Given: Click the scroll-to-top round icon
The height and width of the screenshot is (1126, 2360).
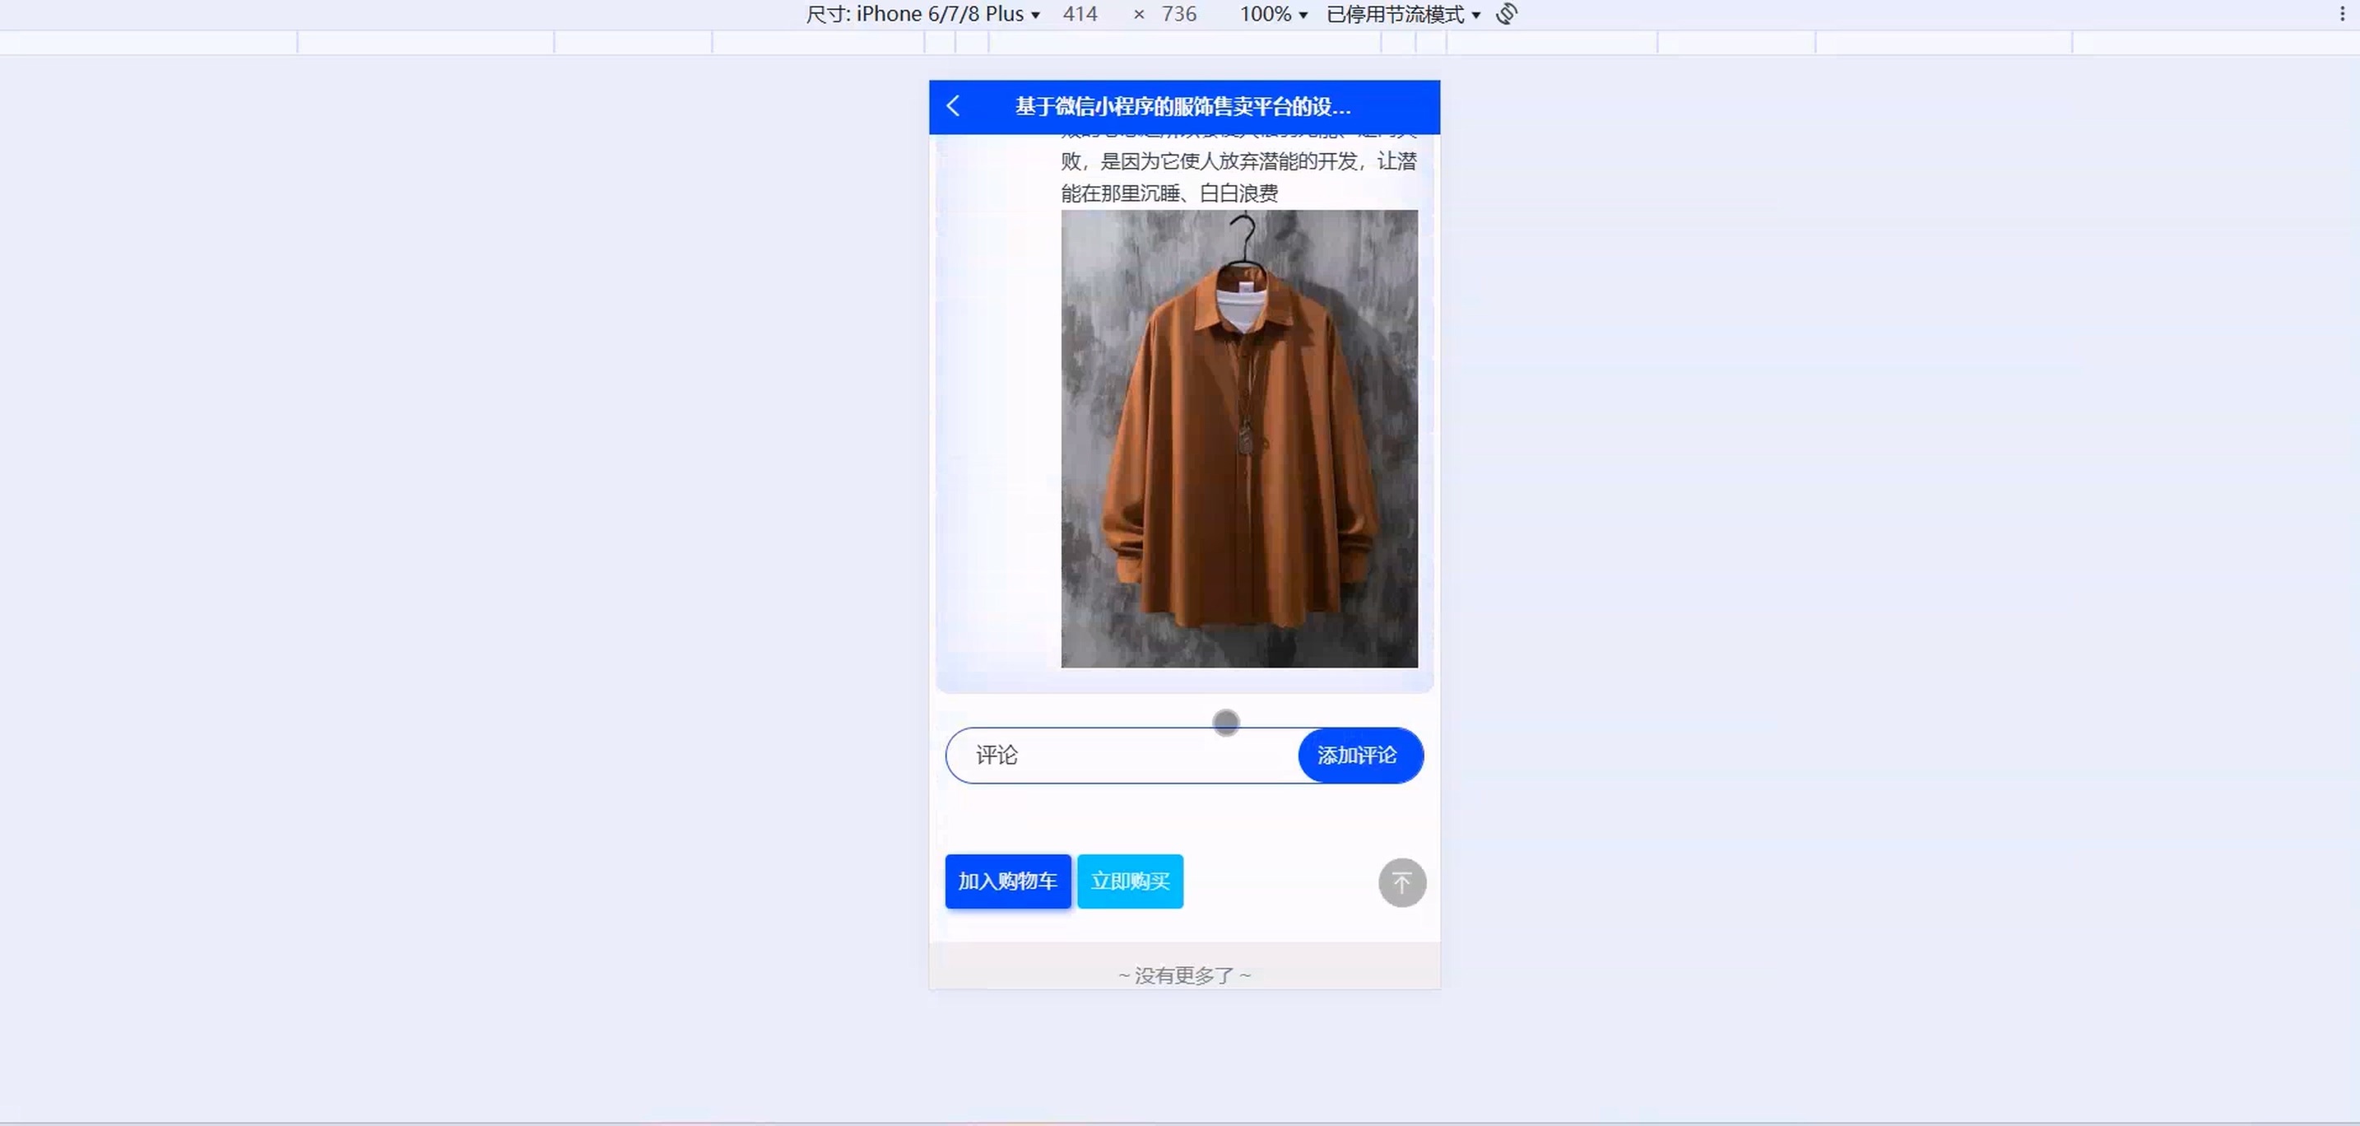Looking at the screenshot, I should point(1401,882).
